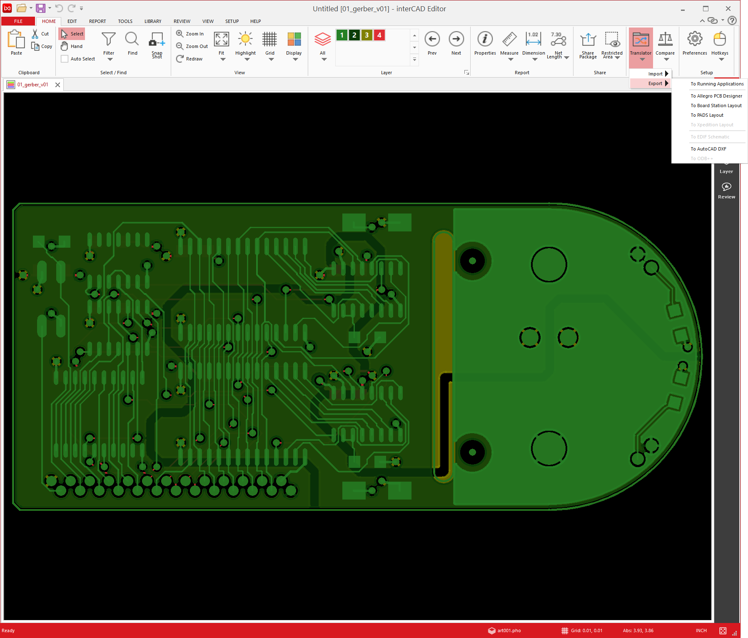
Task: Open Properties info icon
Action: pyautogui.click(x=485, y=39)
